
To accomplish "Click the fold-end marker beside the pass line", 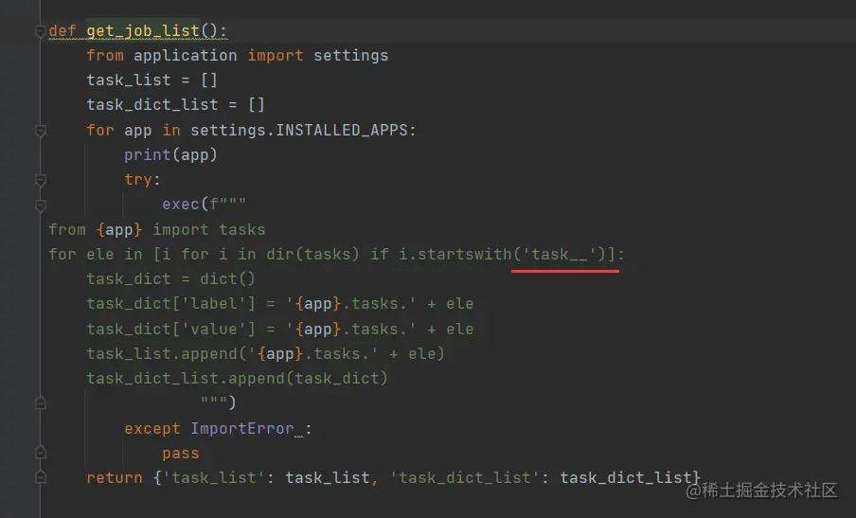I will (41, 453).
